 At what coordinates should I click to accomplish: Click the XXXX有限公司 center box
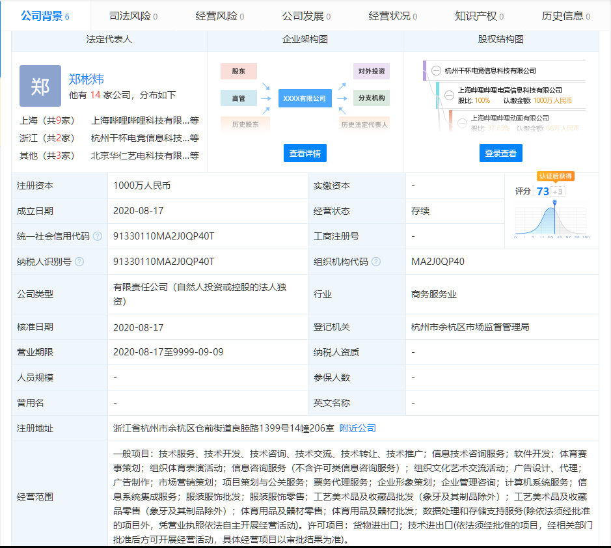[305, 98]
